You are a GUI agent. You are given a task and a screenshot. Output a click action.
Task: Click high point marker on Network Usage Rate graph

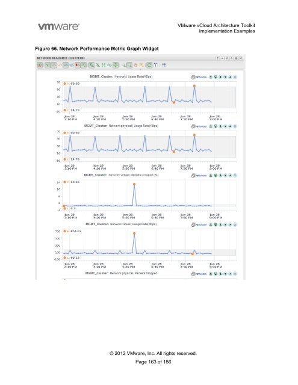(x=194, y=86)
